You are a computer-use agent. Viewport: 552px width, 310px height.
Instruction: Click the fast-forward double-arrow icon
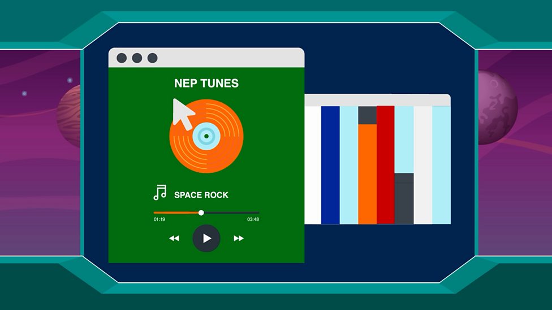[x=239, y=238]
